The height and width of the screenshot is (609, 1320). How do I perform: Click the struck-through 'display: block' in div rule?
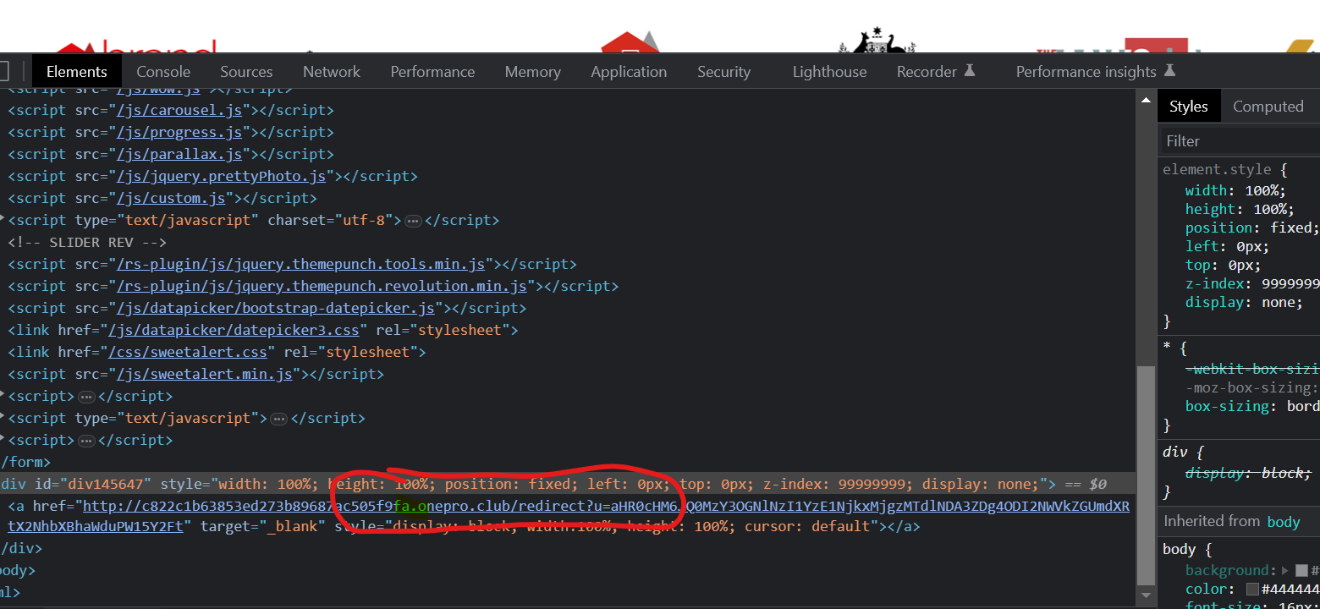coord(1248,473)
